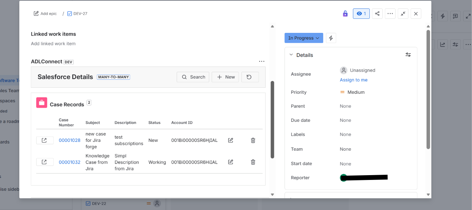Click case number 00001032 link

70,162
